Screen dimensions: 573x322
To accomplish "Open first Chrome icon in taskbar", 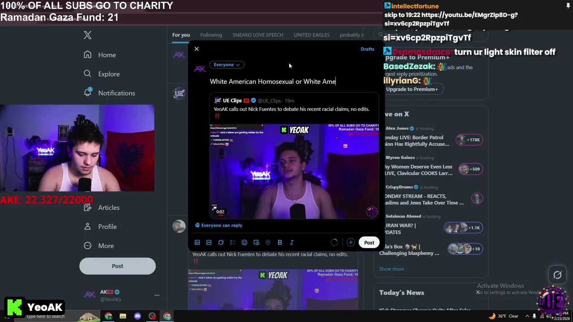I will [x=108, y=316].
